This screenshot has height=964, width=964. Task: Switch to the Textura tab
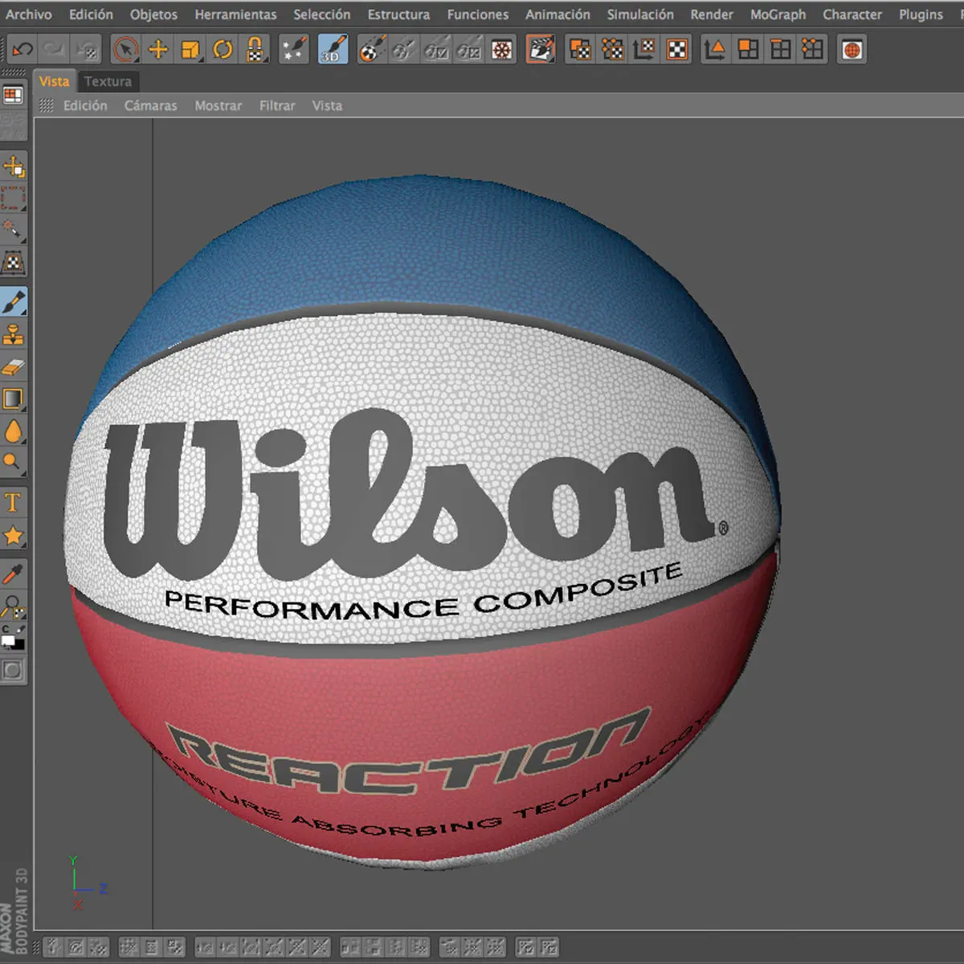(x=108, y=81)
